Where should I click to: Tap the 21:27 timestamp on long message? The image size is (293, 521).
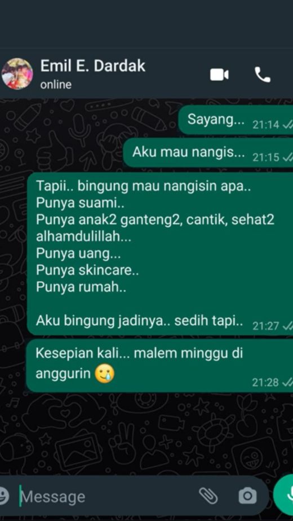click(x=266, y=326)
